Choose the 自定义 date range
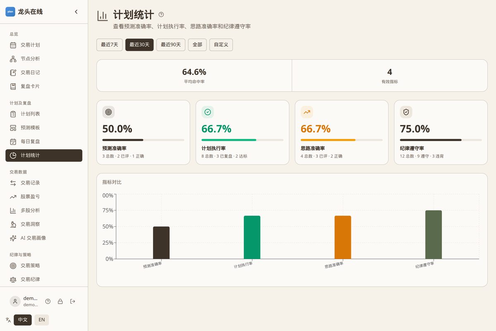Viewport: 496px width, 331px height. click(x=221, y=45)
